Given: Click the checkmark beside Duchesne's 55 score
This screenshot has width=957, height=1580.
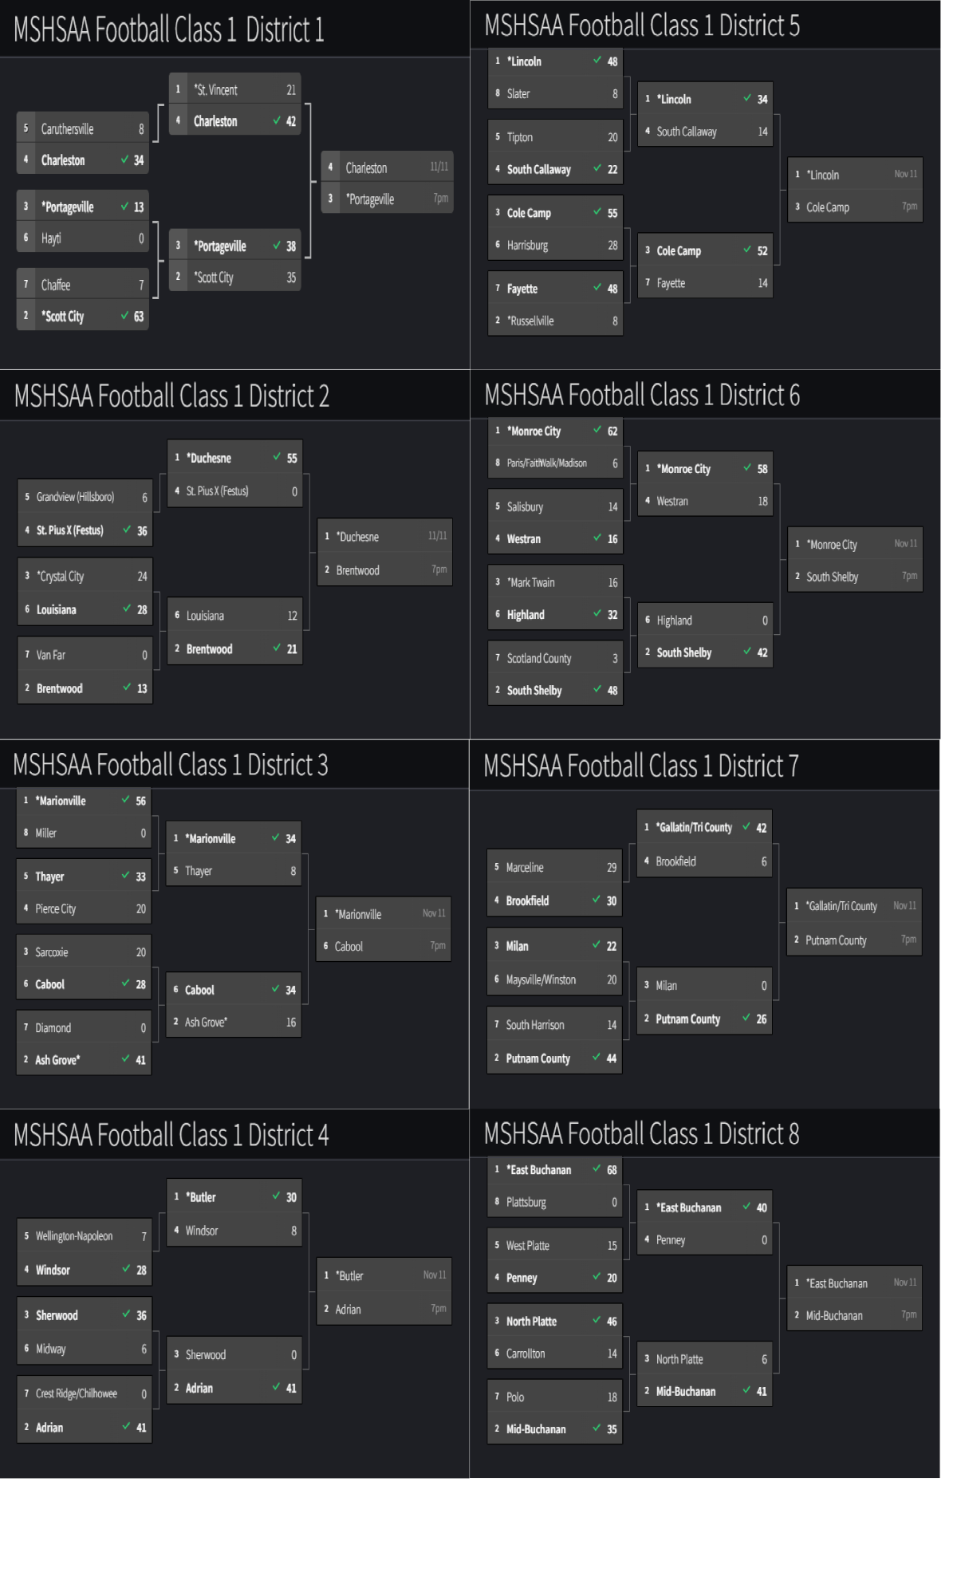Looking at the screenshot, I should (277, 458).
